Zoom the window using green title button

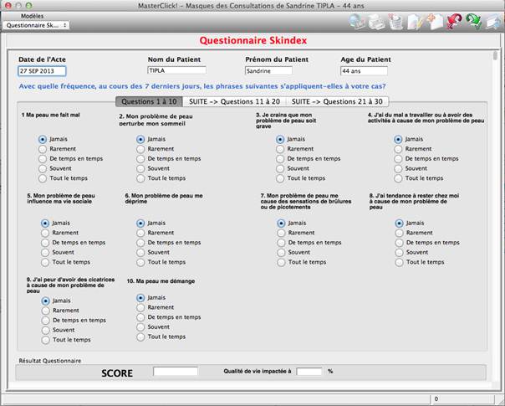click(29, 5)
